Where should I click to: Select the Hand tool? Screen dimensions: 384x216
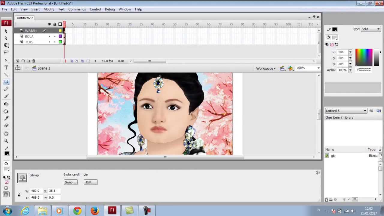6,134
